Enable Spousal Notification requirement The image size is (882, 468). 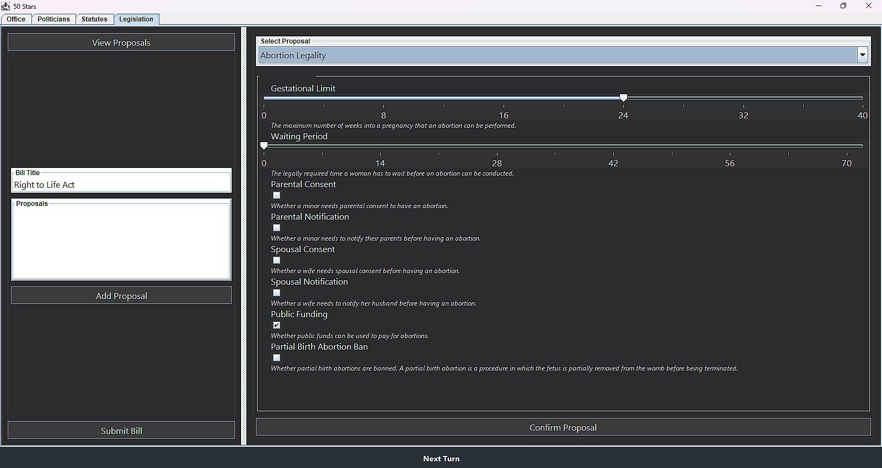click(x=277, y=293)
